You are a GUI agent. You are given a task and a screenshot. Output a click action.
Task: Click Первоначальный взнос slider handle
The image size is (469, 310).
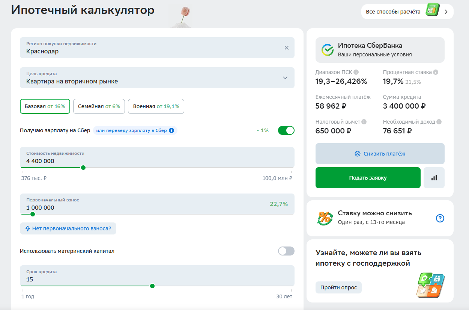click(x=33, y=214)
